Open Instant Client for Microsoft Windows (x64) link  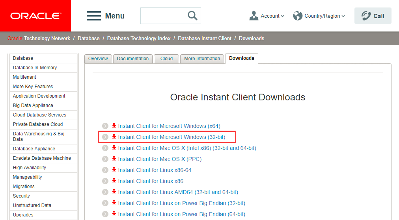tap(169, 126)
